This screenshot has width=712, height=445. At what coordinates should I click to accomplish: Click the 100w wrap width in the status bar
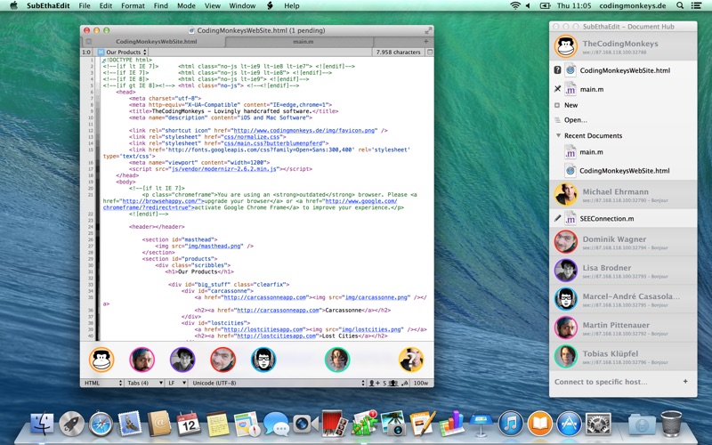(421, 384)
